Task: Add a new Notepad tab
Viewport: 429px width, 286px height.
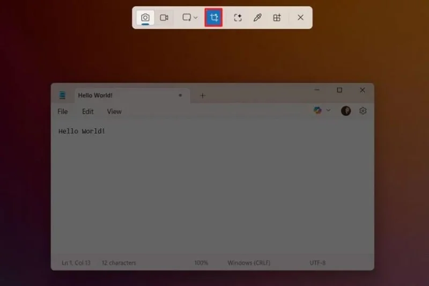Action: [x=203, y=96]
